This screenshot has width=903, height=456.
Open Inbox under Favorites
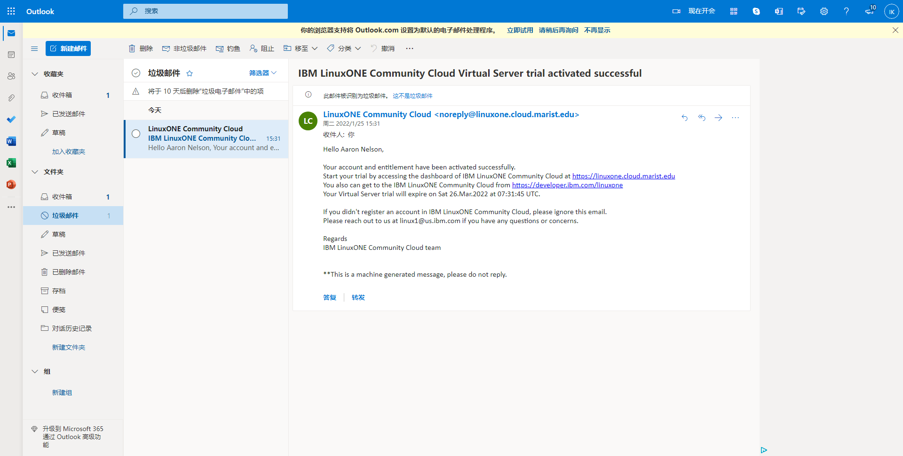point(73,95)
